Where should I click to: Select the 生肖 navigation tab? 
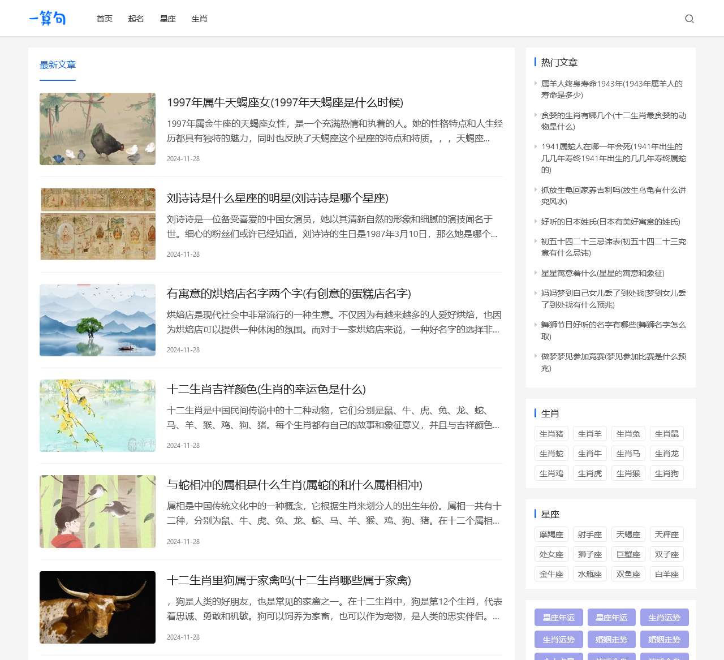pos(199,19)
